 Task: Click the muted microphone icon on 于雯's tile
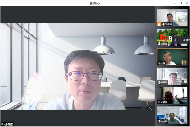[159, 63]
